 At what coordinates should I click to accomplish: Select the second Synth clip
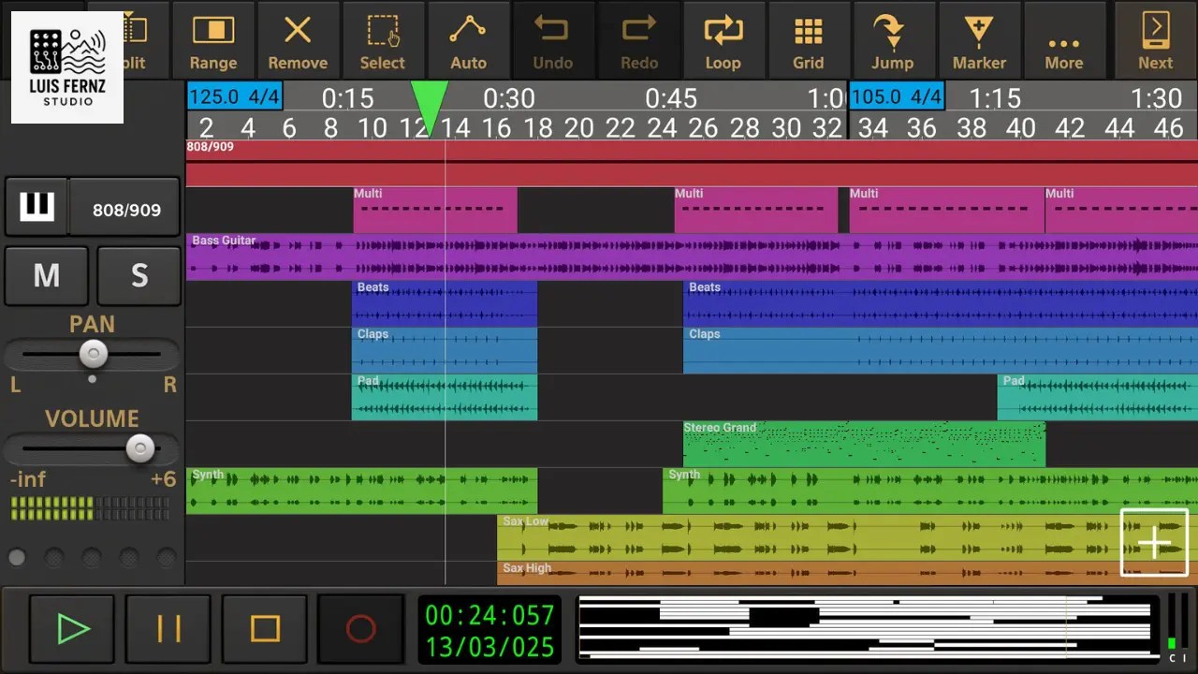[x=930, y=491]
